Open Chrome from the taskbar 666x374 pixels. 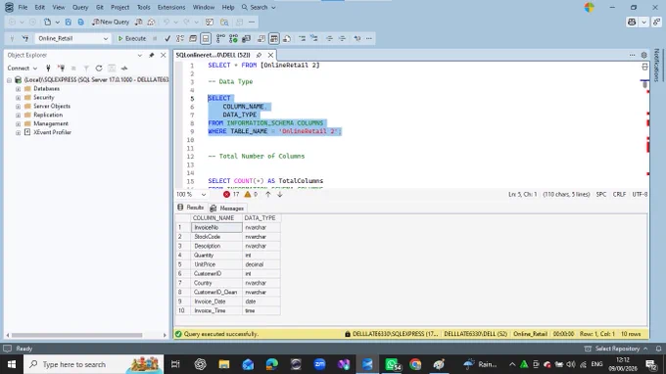coord(415,364)
